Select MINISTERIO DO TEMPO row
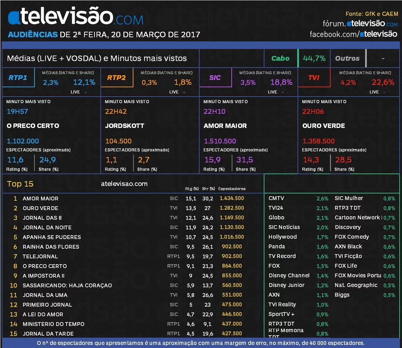This screenshot has width=402, height=348. (x=133, y=324)
